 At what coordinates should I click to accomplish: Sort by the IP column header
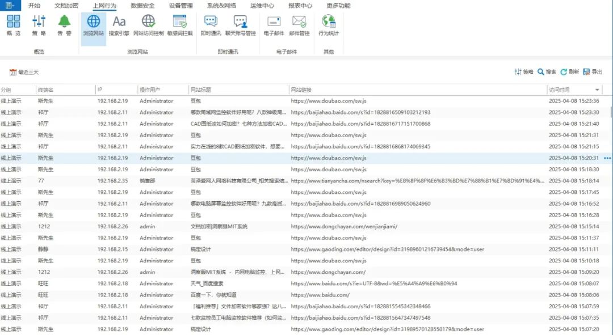pos(116,90)
